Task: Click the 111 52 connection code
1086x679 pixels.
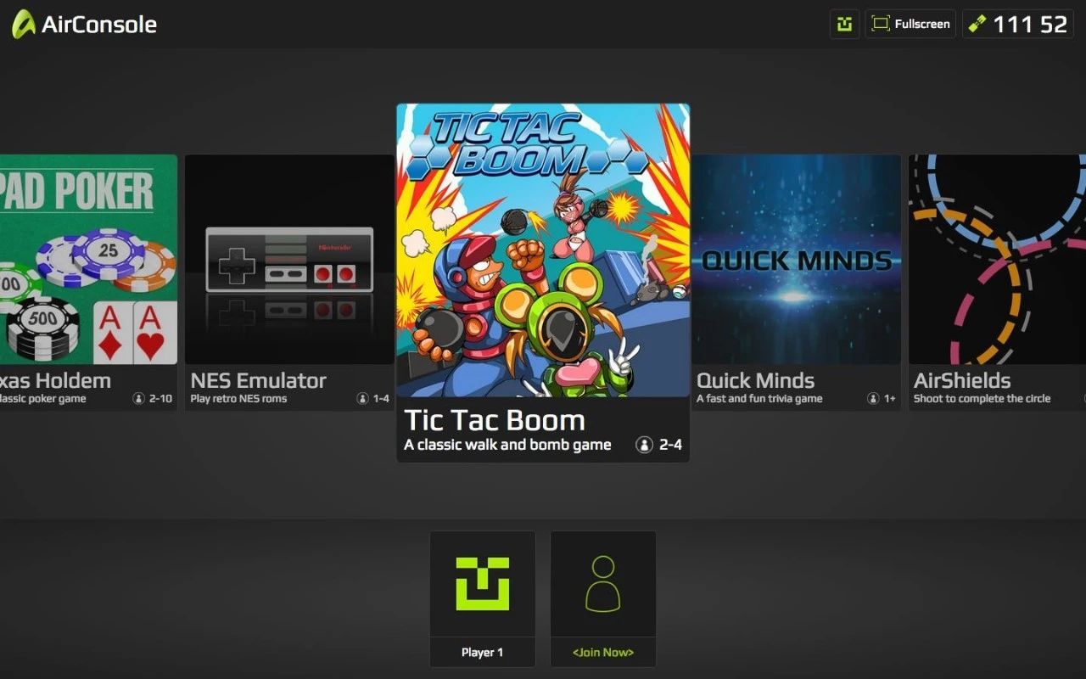Action: click(1030, 24)
